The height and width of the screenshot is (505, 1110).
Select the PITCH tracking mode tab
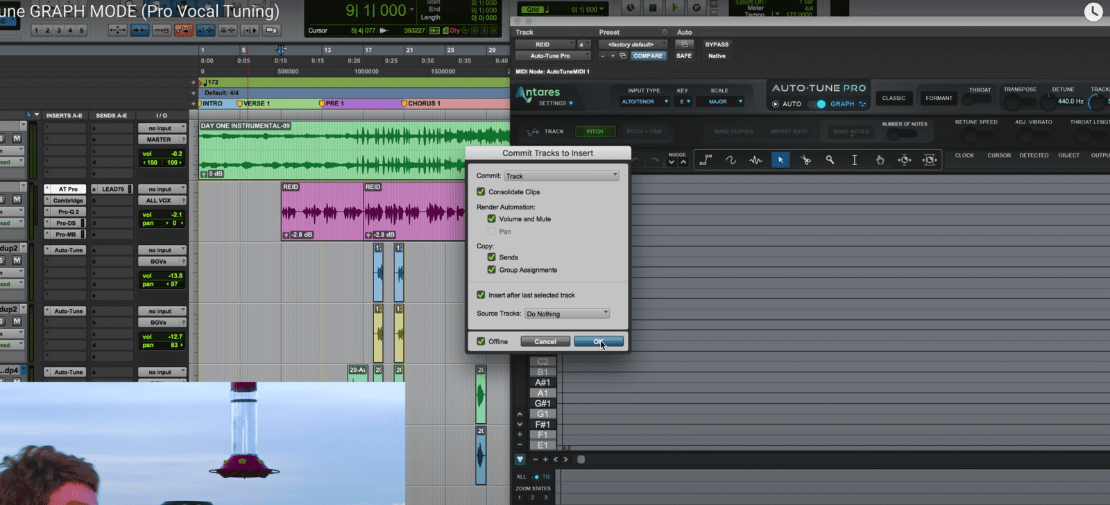coord(595,132)
